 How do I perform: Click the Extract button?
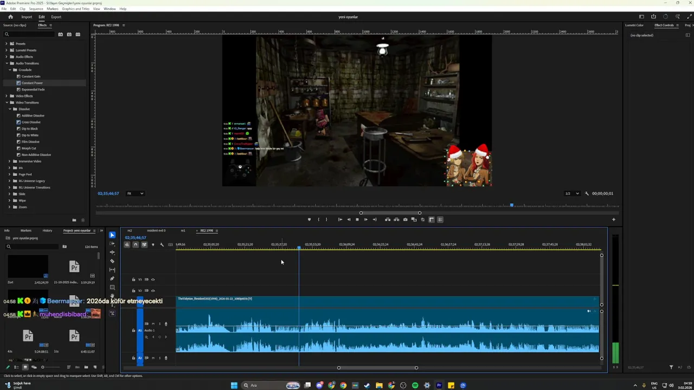pos(396,219)
